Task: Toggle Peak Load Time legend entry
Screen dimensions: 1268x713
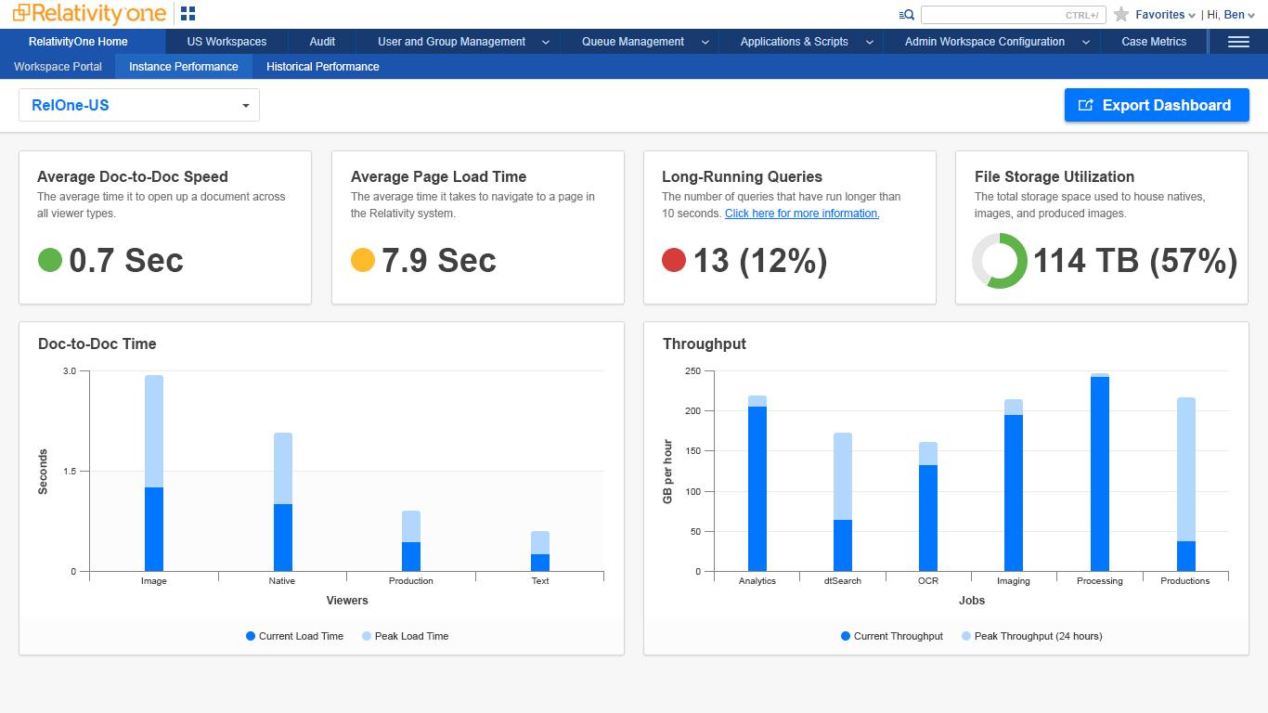Action: point(405,636)
